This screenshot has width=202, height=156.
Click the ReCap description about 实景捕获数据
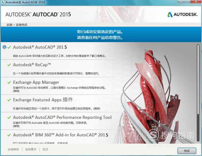(x=56, y=74)
